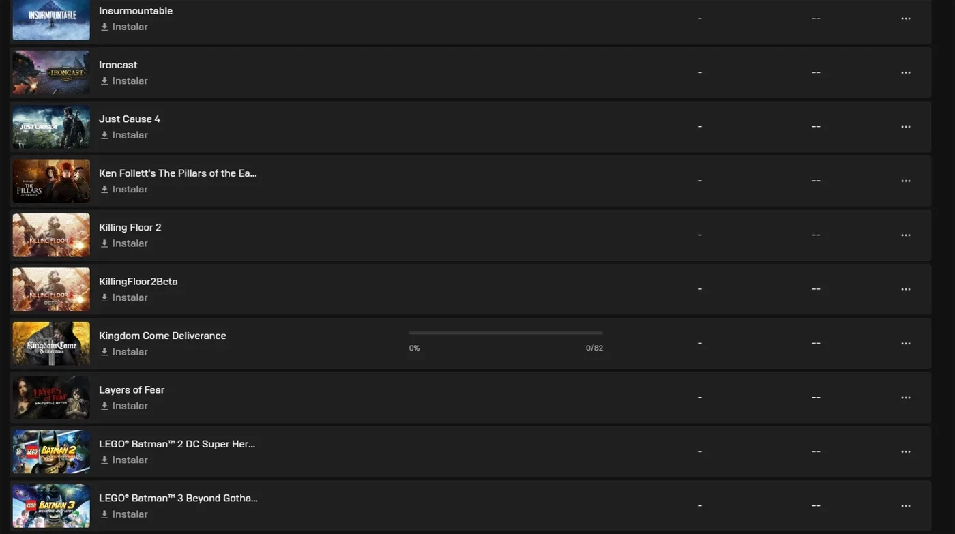Open more options for Just Cause 4
Image resolution: width=955 pixels, height=534 pixels.
tap(905, 127)
